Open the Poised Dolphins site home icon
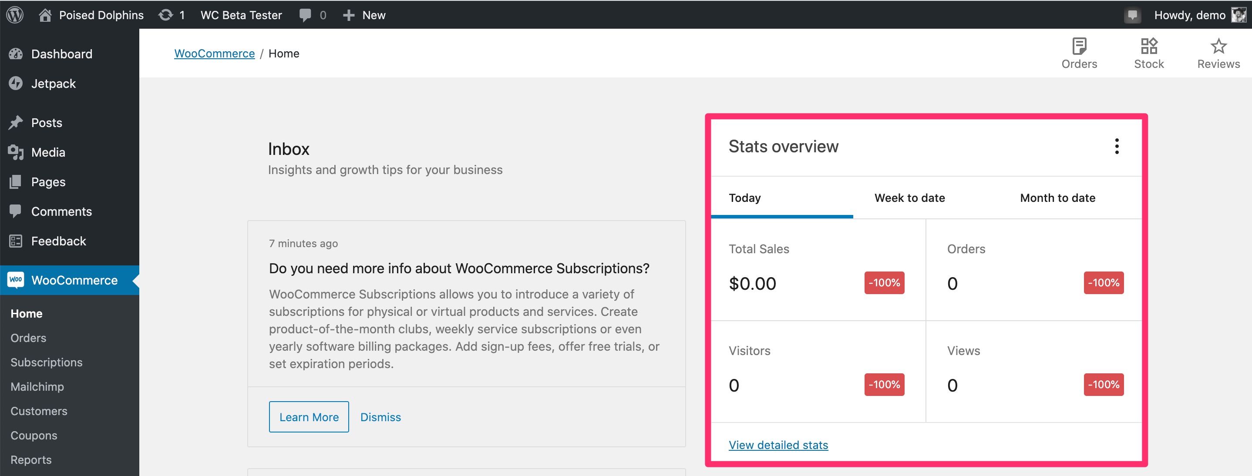1252x476 pixels. 45,15
